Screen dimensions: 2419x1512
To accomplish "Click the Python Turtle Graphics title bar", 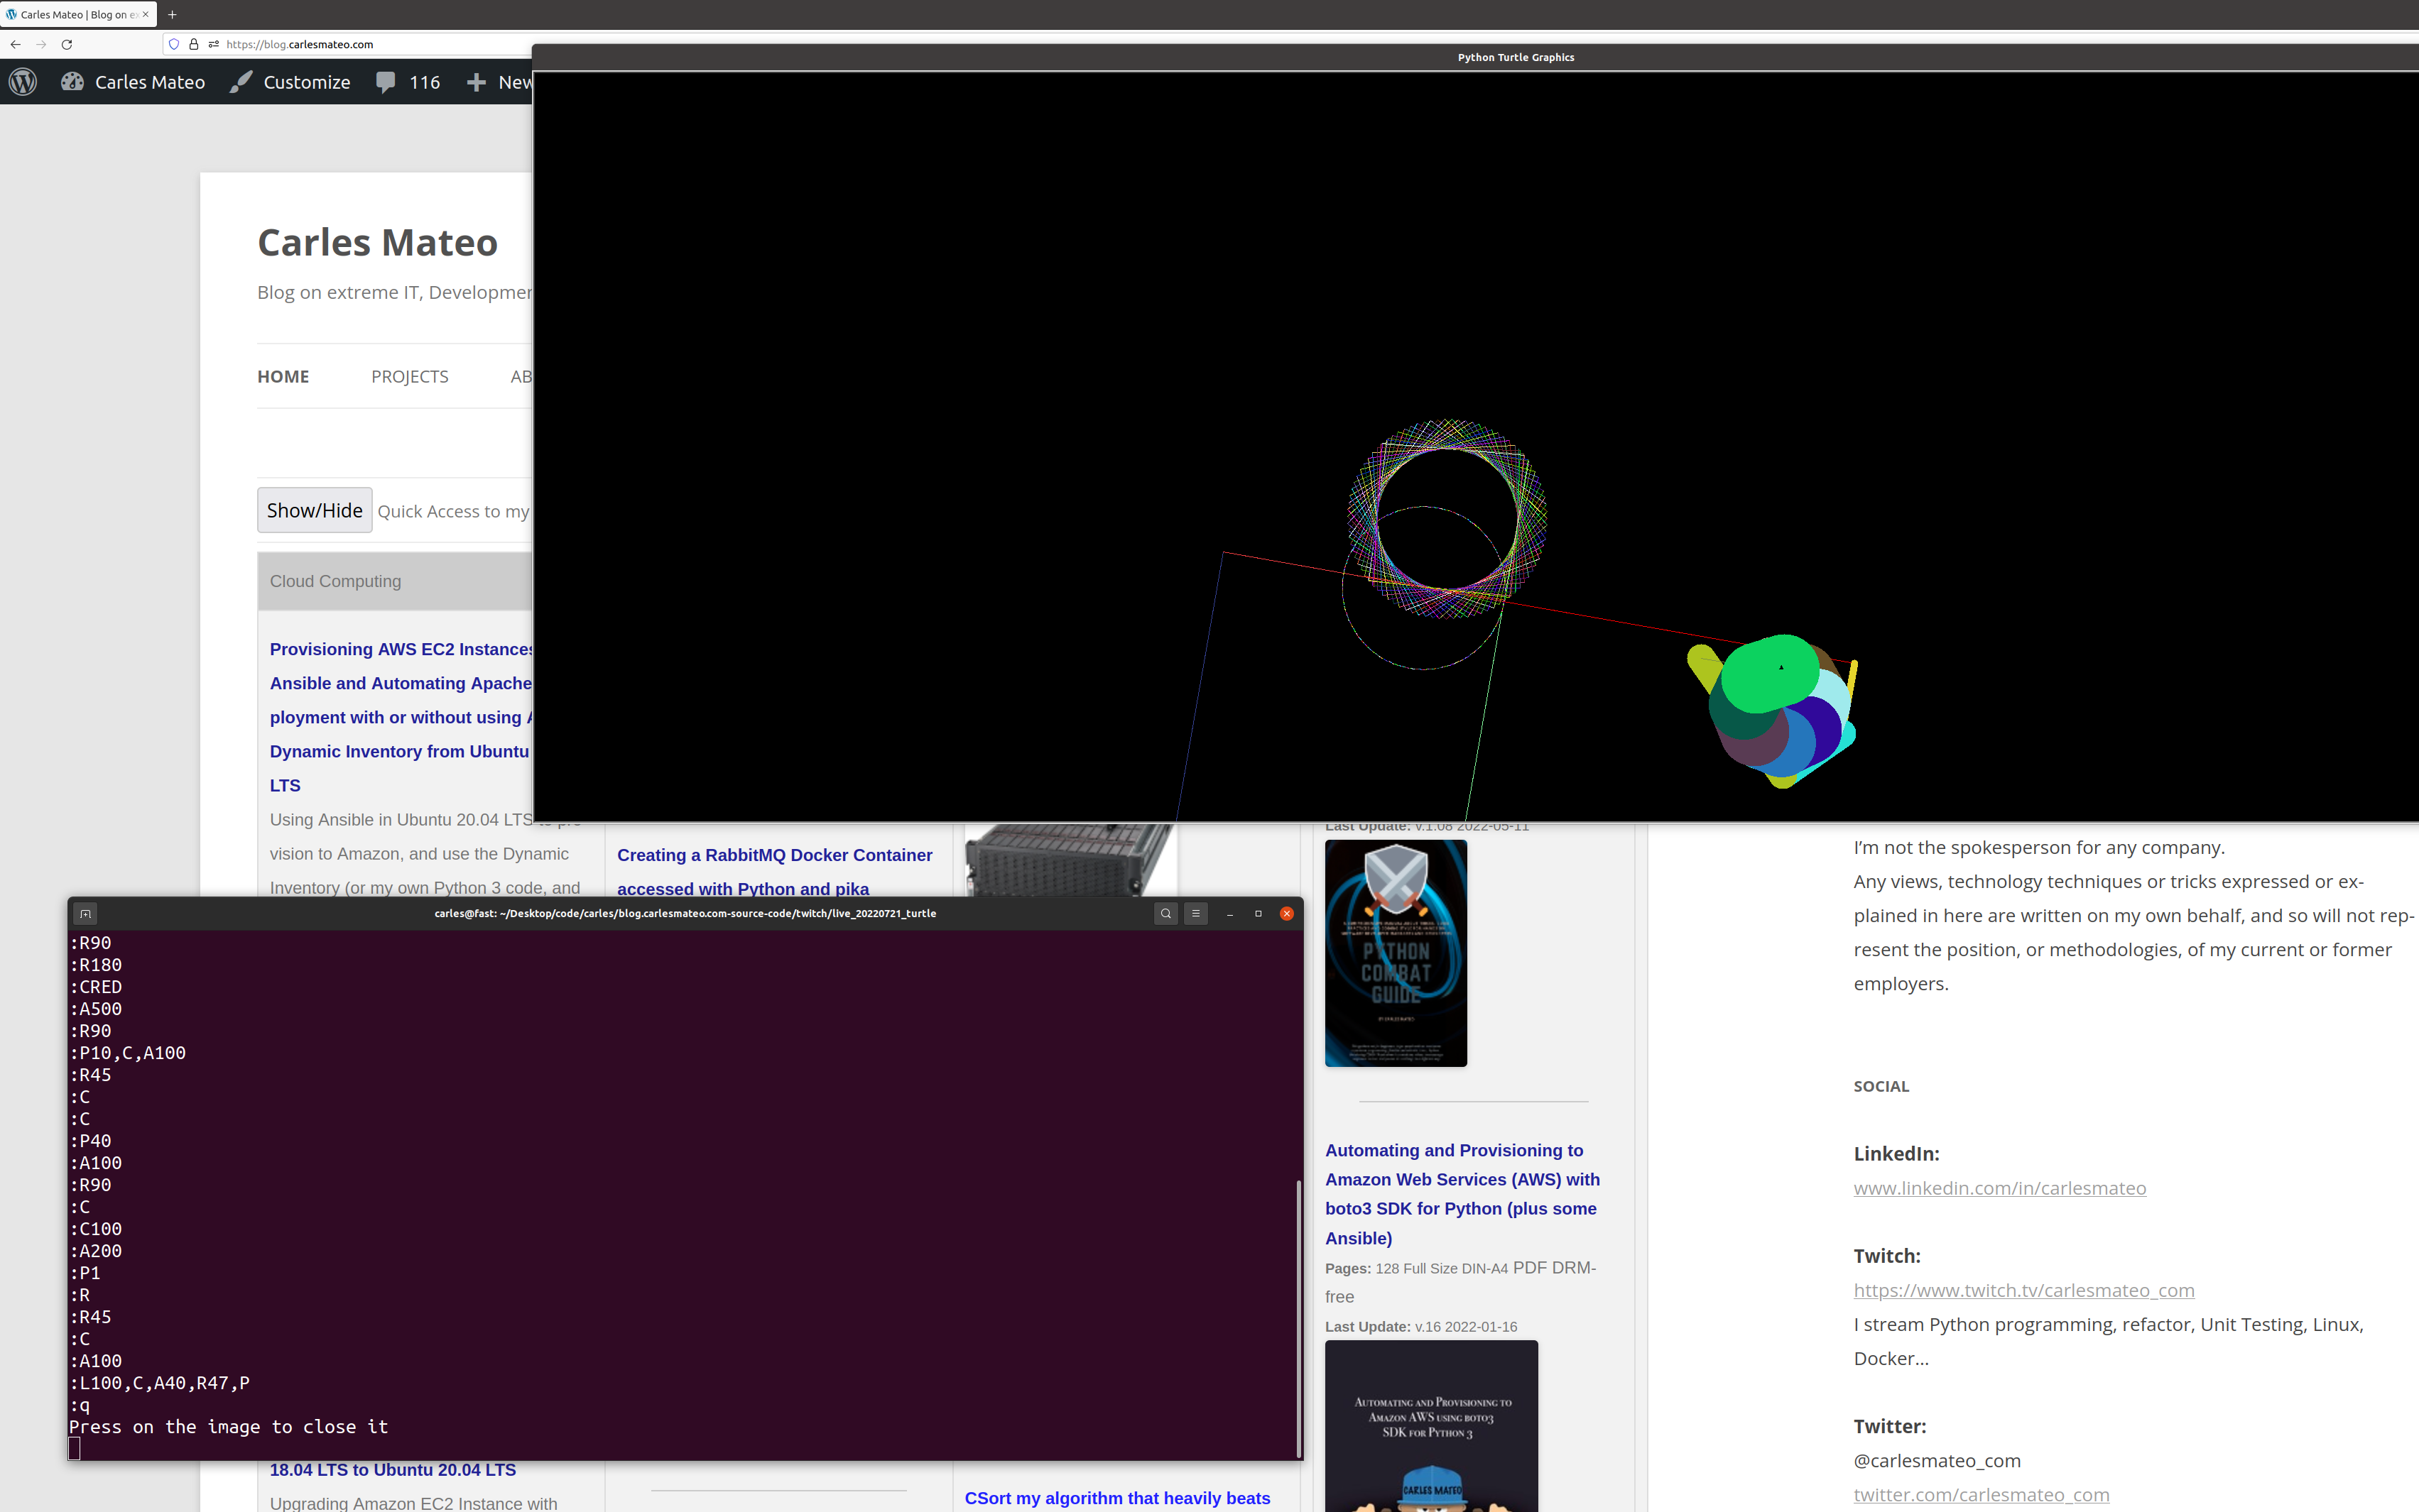I will [1474, 57].
